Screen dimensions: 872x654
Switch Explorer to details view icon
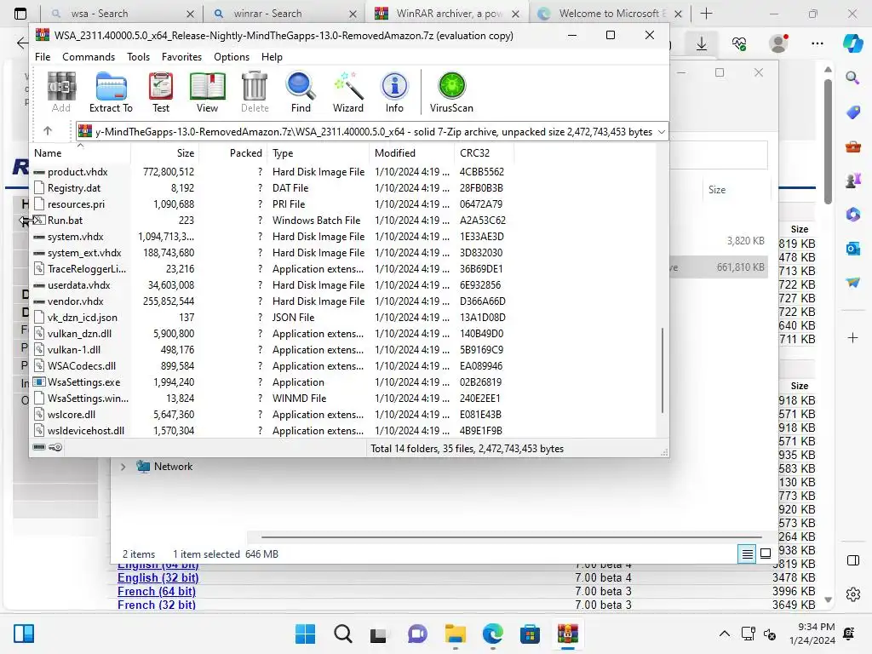(x=747, y=554)
